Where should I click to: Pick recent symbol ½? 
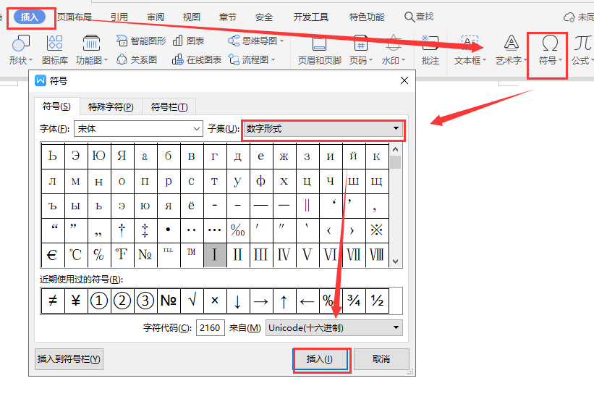377,301
